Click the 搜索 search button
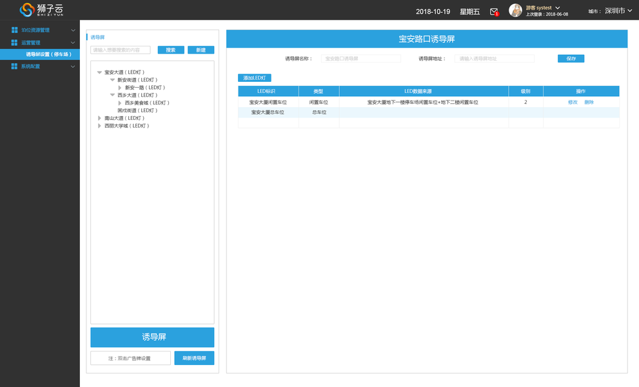 171,50
